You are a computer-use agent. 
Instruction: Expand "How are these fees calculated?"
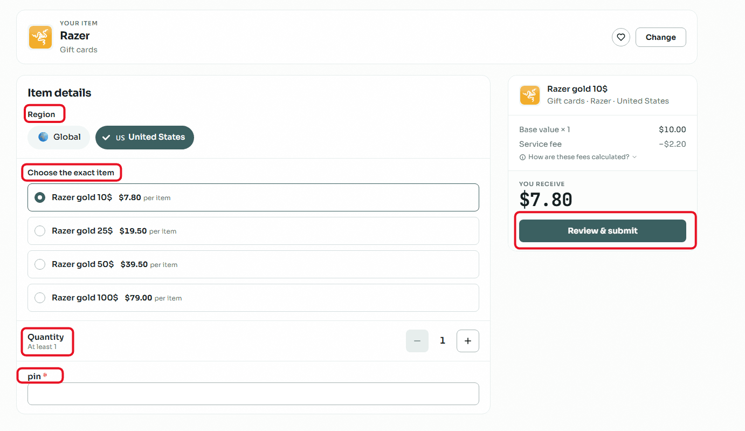point(578,157)
